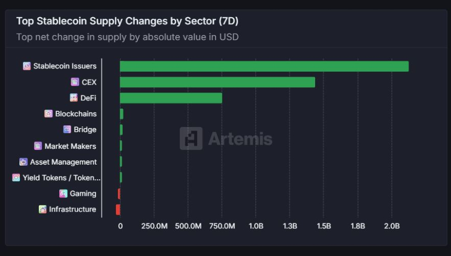Click the 1.0B axis tick label
This screenshot has height=256, width=451.
coord(256,226)
